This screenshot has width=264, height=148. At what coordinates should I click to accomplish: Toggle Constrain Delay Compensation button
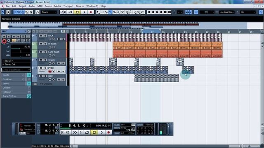click(x=8, y=12)
